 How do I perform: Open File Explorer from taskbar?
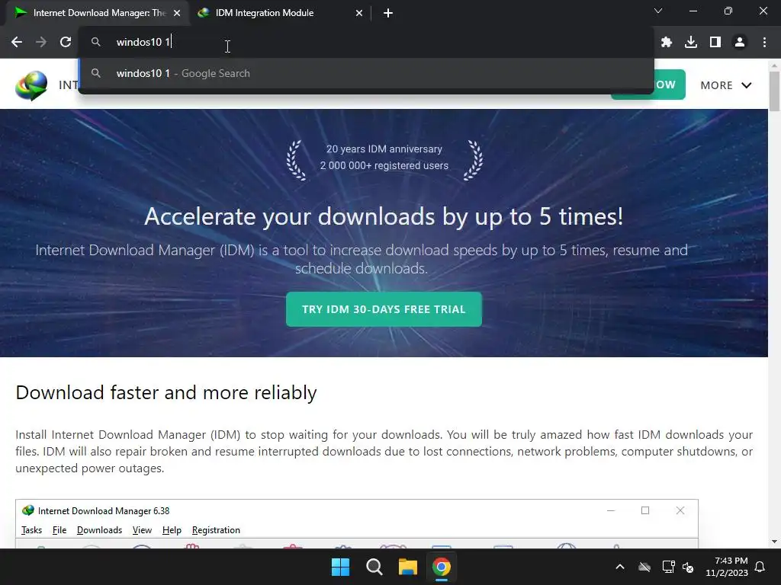[407, 567]
